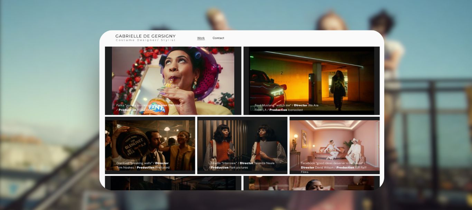Click the "Production Park pictures" caption text
The image size is (472, 210).
[x=229, y=168]
